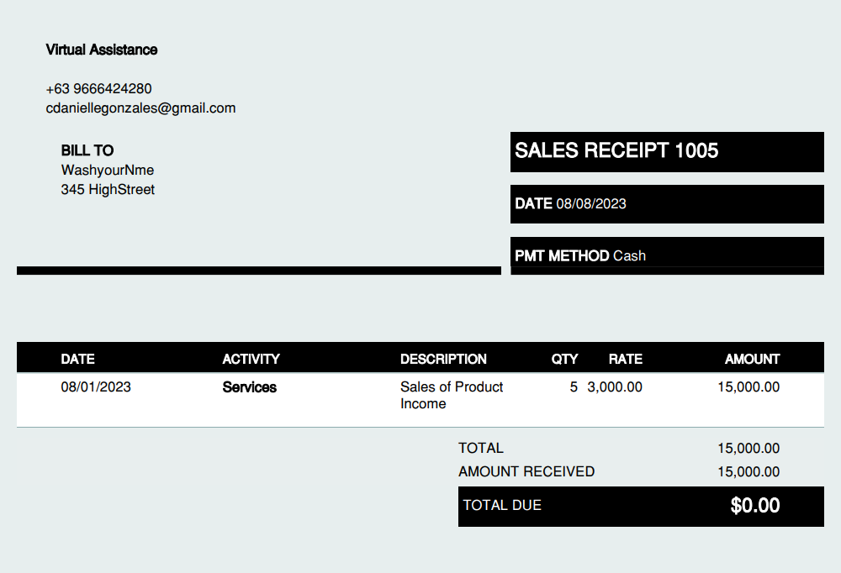Click the customer name WashyourNme

(x=108, y=170)
